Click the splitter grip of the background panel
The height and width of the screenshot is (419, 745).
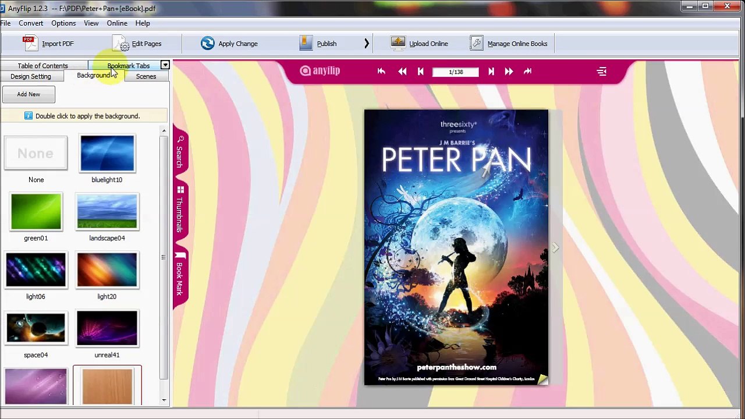tap(164, 257)
